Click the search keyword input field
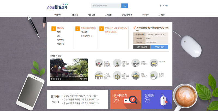The height and width of the screenshot is (111, 218). click(106, 6)
